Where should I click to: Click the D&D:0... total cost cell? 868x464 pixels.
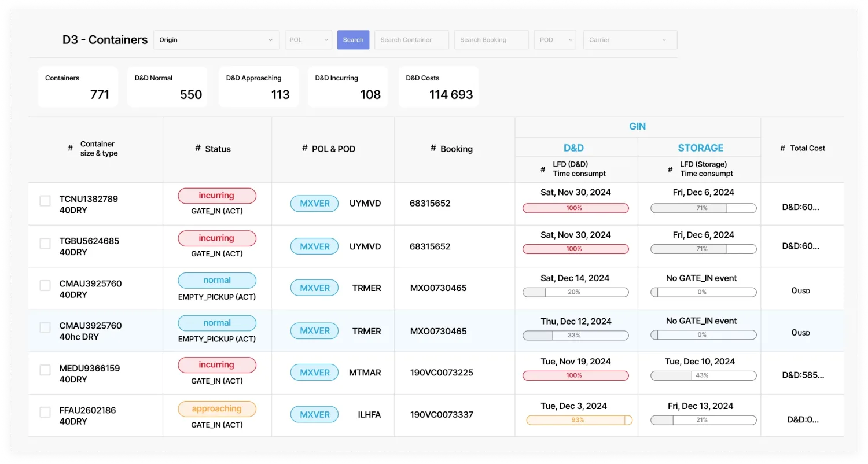pyautogui.click(x=803, y=419)
